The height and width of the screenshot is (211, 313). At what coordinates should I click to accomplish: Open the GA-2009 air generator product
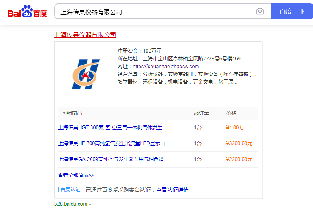(x=113, y=159)
